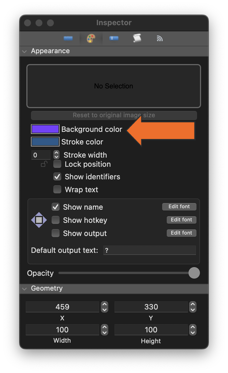Open the variables 'x' toolbar icon
The height and width of the screenshot is (373, 228).
coord(114,38)
